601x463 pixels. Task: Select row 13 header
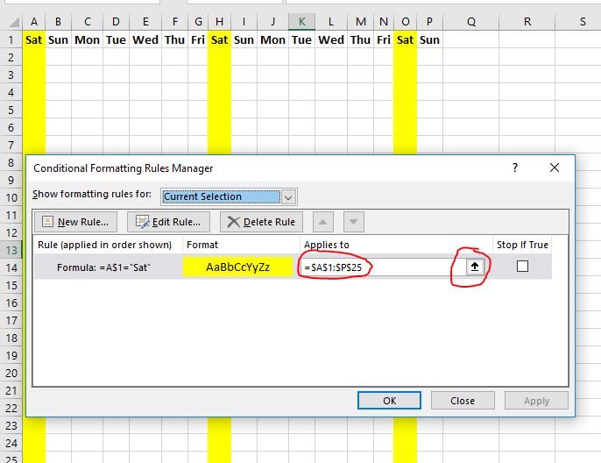coord(11,251)
